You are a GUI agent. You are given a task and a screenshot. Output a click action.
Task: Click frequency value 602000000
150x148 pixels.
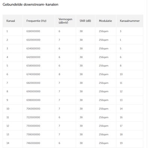[x=33, y=40]
